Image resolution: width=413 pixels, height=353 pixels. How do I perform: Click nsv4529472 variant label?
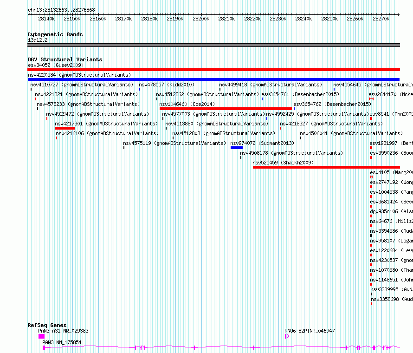click(97, 114)
